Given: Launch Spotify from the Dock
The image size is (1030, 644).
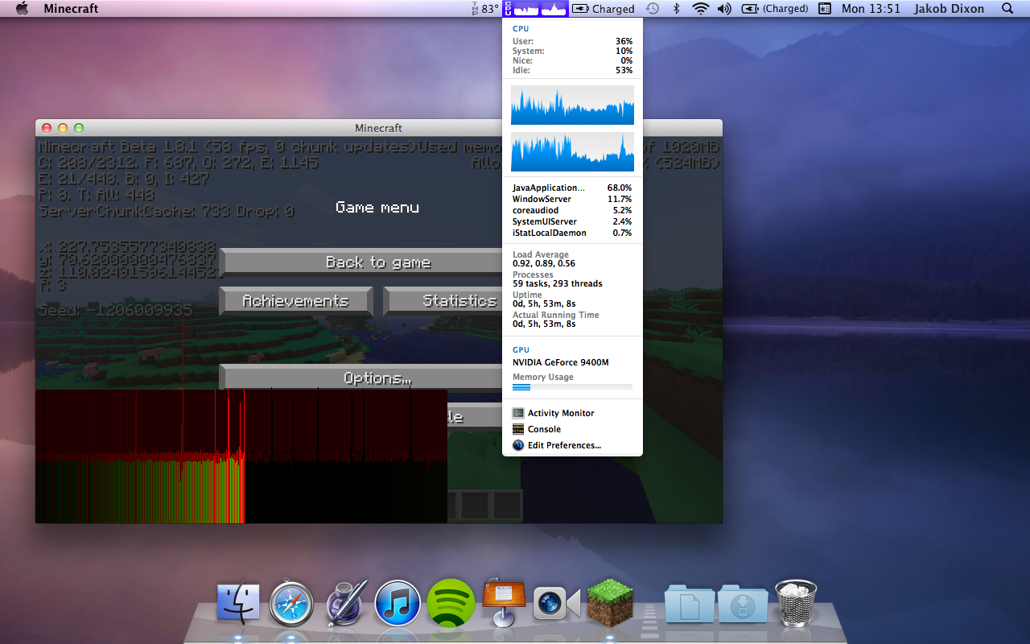Looking at the screenshot, I should [451, 604].
